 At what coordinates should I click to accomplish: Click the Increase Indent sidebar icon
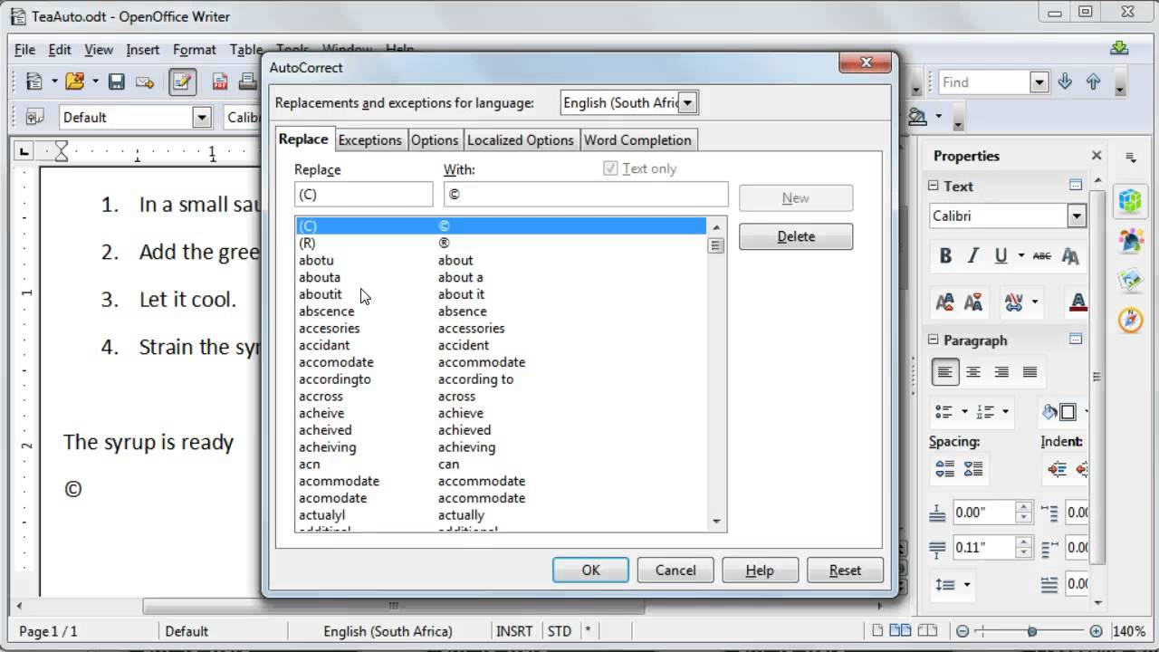point(1057,469)
